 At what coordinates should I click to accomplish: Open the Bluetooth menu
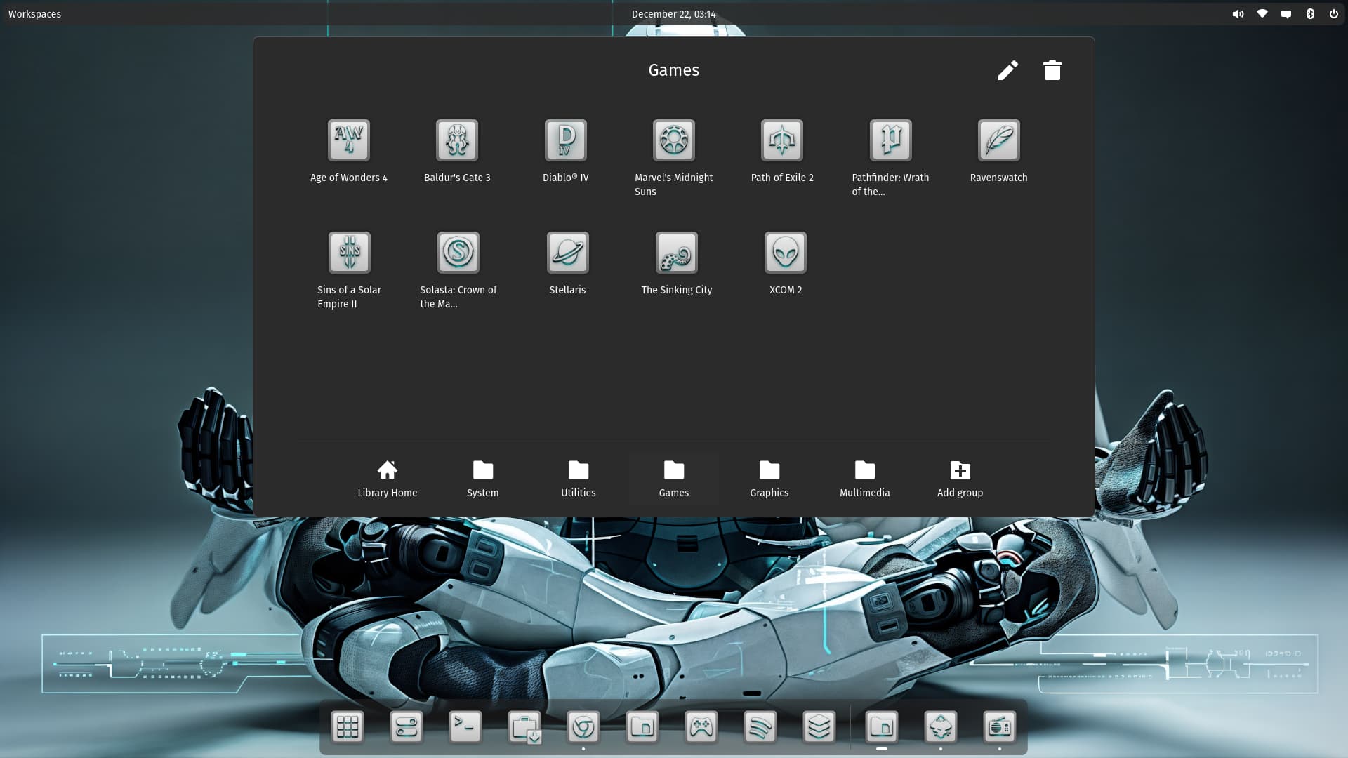coord(1310,14)
